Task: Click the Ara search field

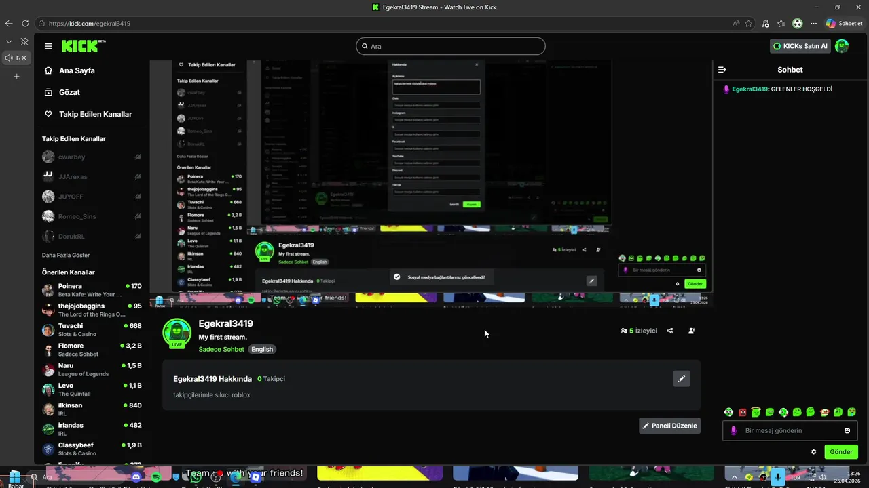Action: (x=451, y=46)
